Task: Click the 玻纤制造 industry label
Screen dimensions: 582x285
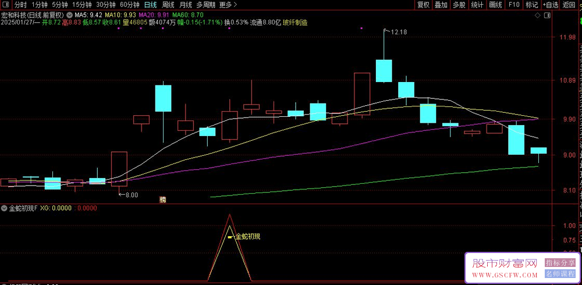Action: pyautogui.click(x=295, y=22)
